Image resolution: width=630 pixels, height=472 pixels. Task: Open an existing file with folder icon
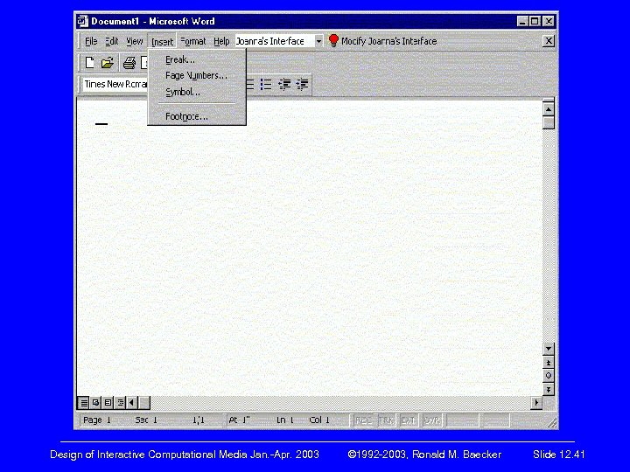108,63
